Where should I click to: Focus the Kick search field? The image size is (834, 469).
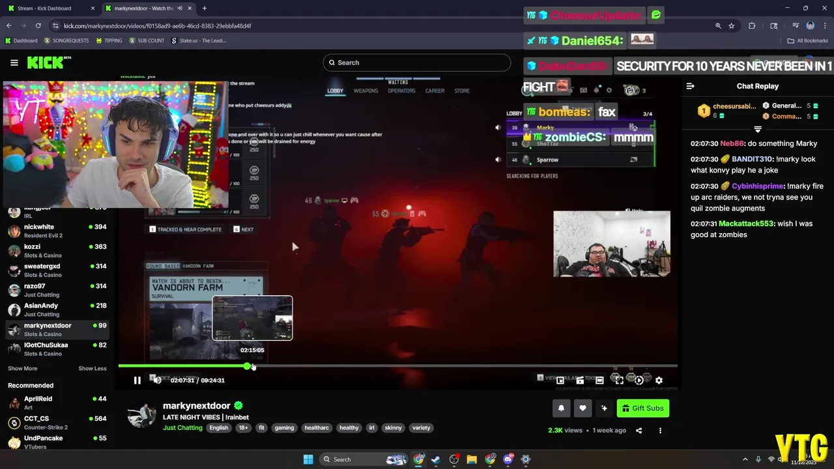click(x=417, y=63)
